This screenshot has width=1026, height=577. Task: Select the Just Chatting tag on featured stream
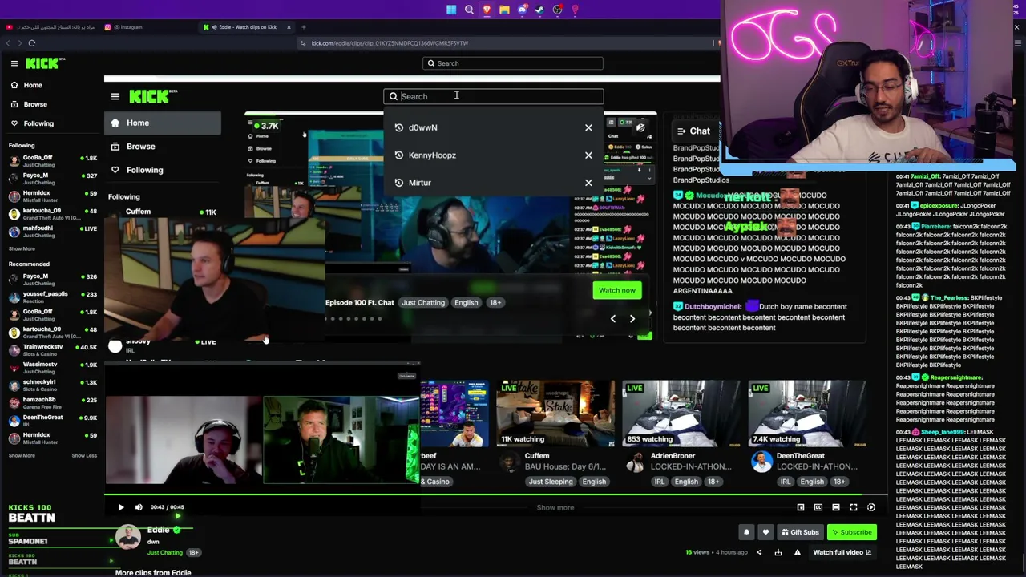coord(423,303)
